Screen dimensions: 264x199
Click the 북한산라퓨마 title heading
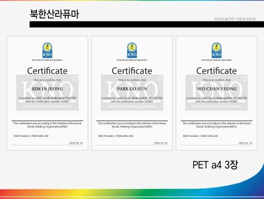pyautogui.click(x=54, y=14)
